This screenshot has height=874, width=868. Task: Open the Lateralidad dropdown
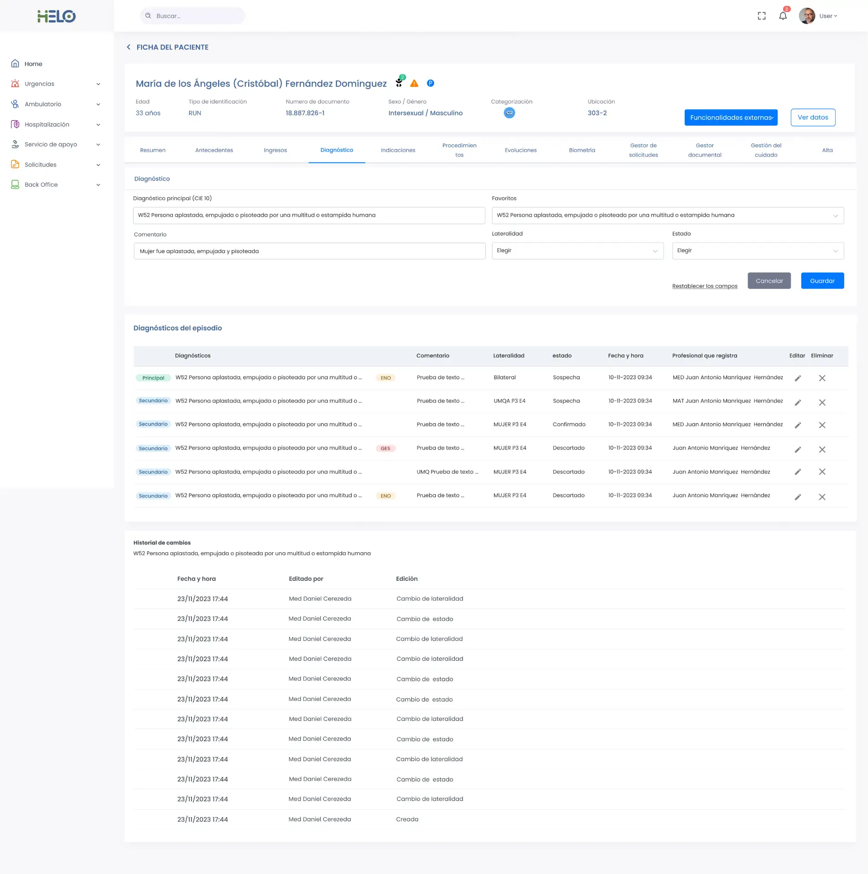(x=577, y=251)
